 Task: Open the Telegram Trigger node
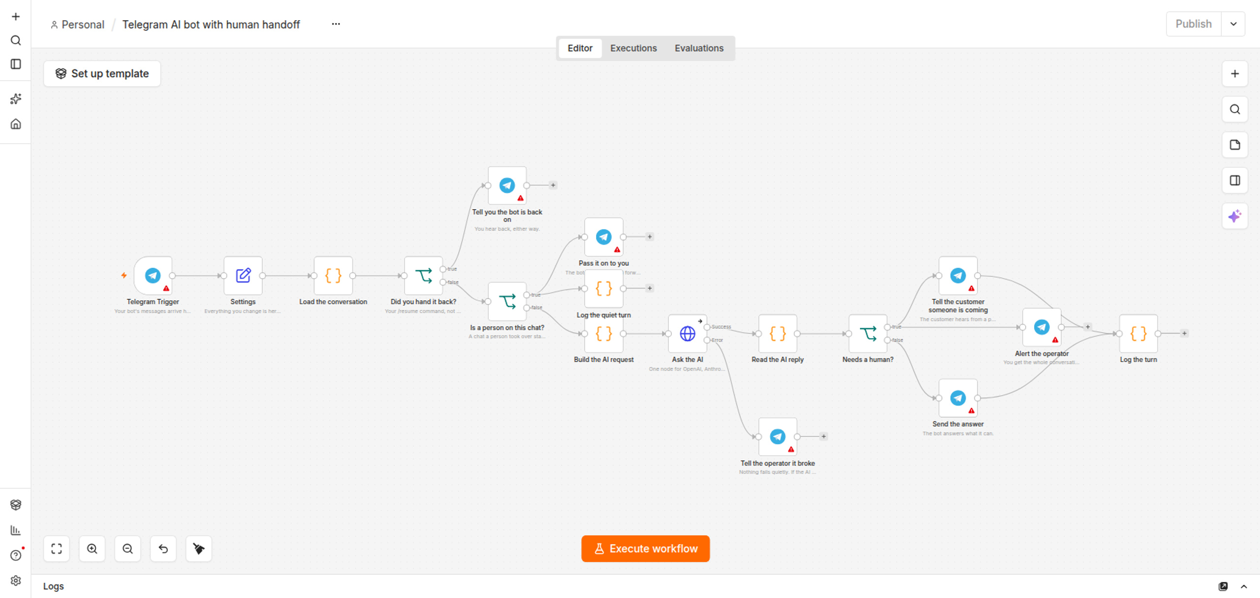coord(153,276)
